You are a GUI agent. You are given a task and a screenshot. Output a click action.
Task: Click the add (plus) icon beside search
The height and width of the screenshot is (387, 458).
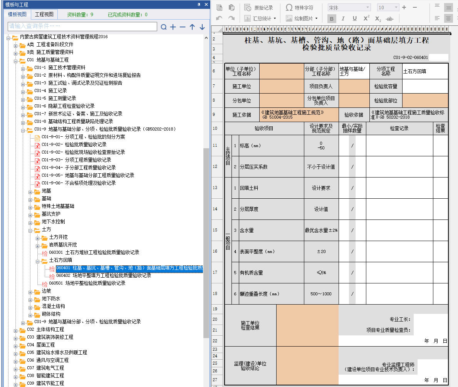(173, 27)
